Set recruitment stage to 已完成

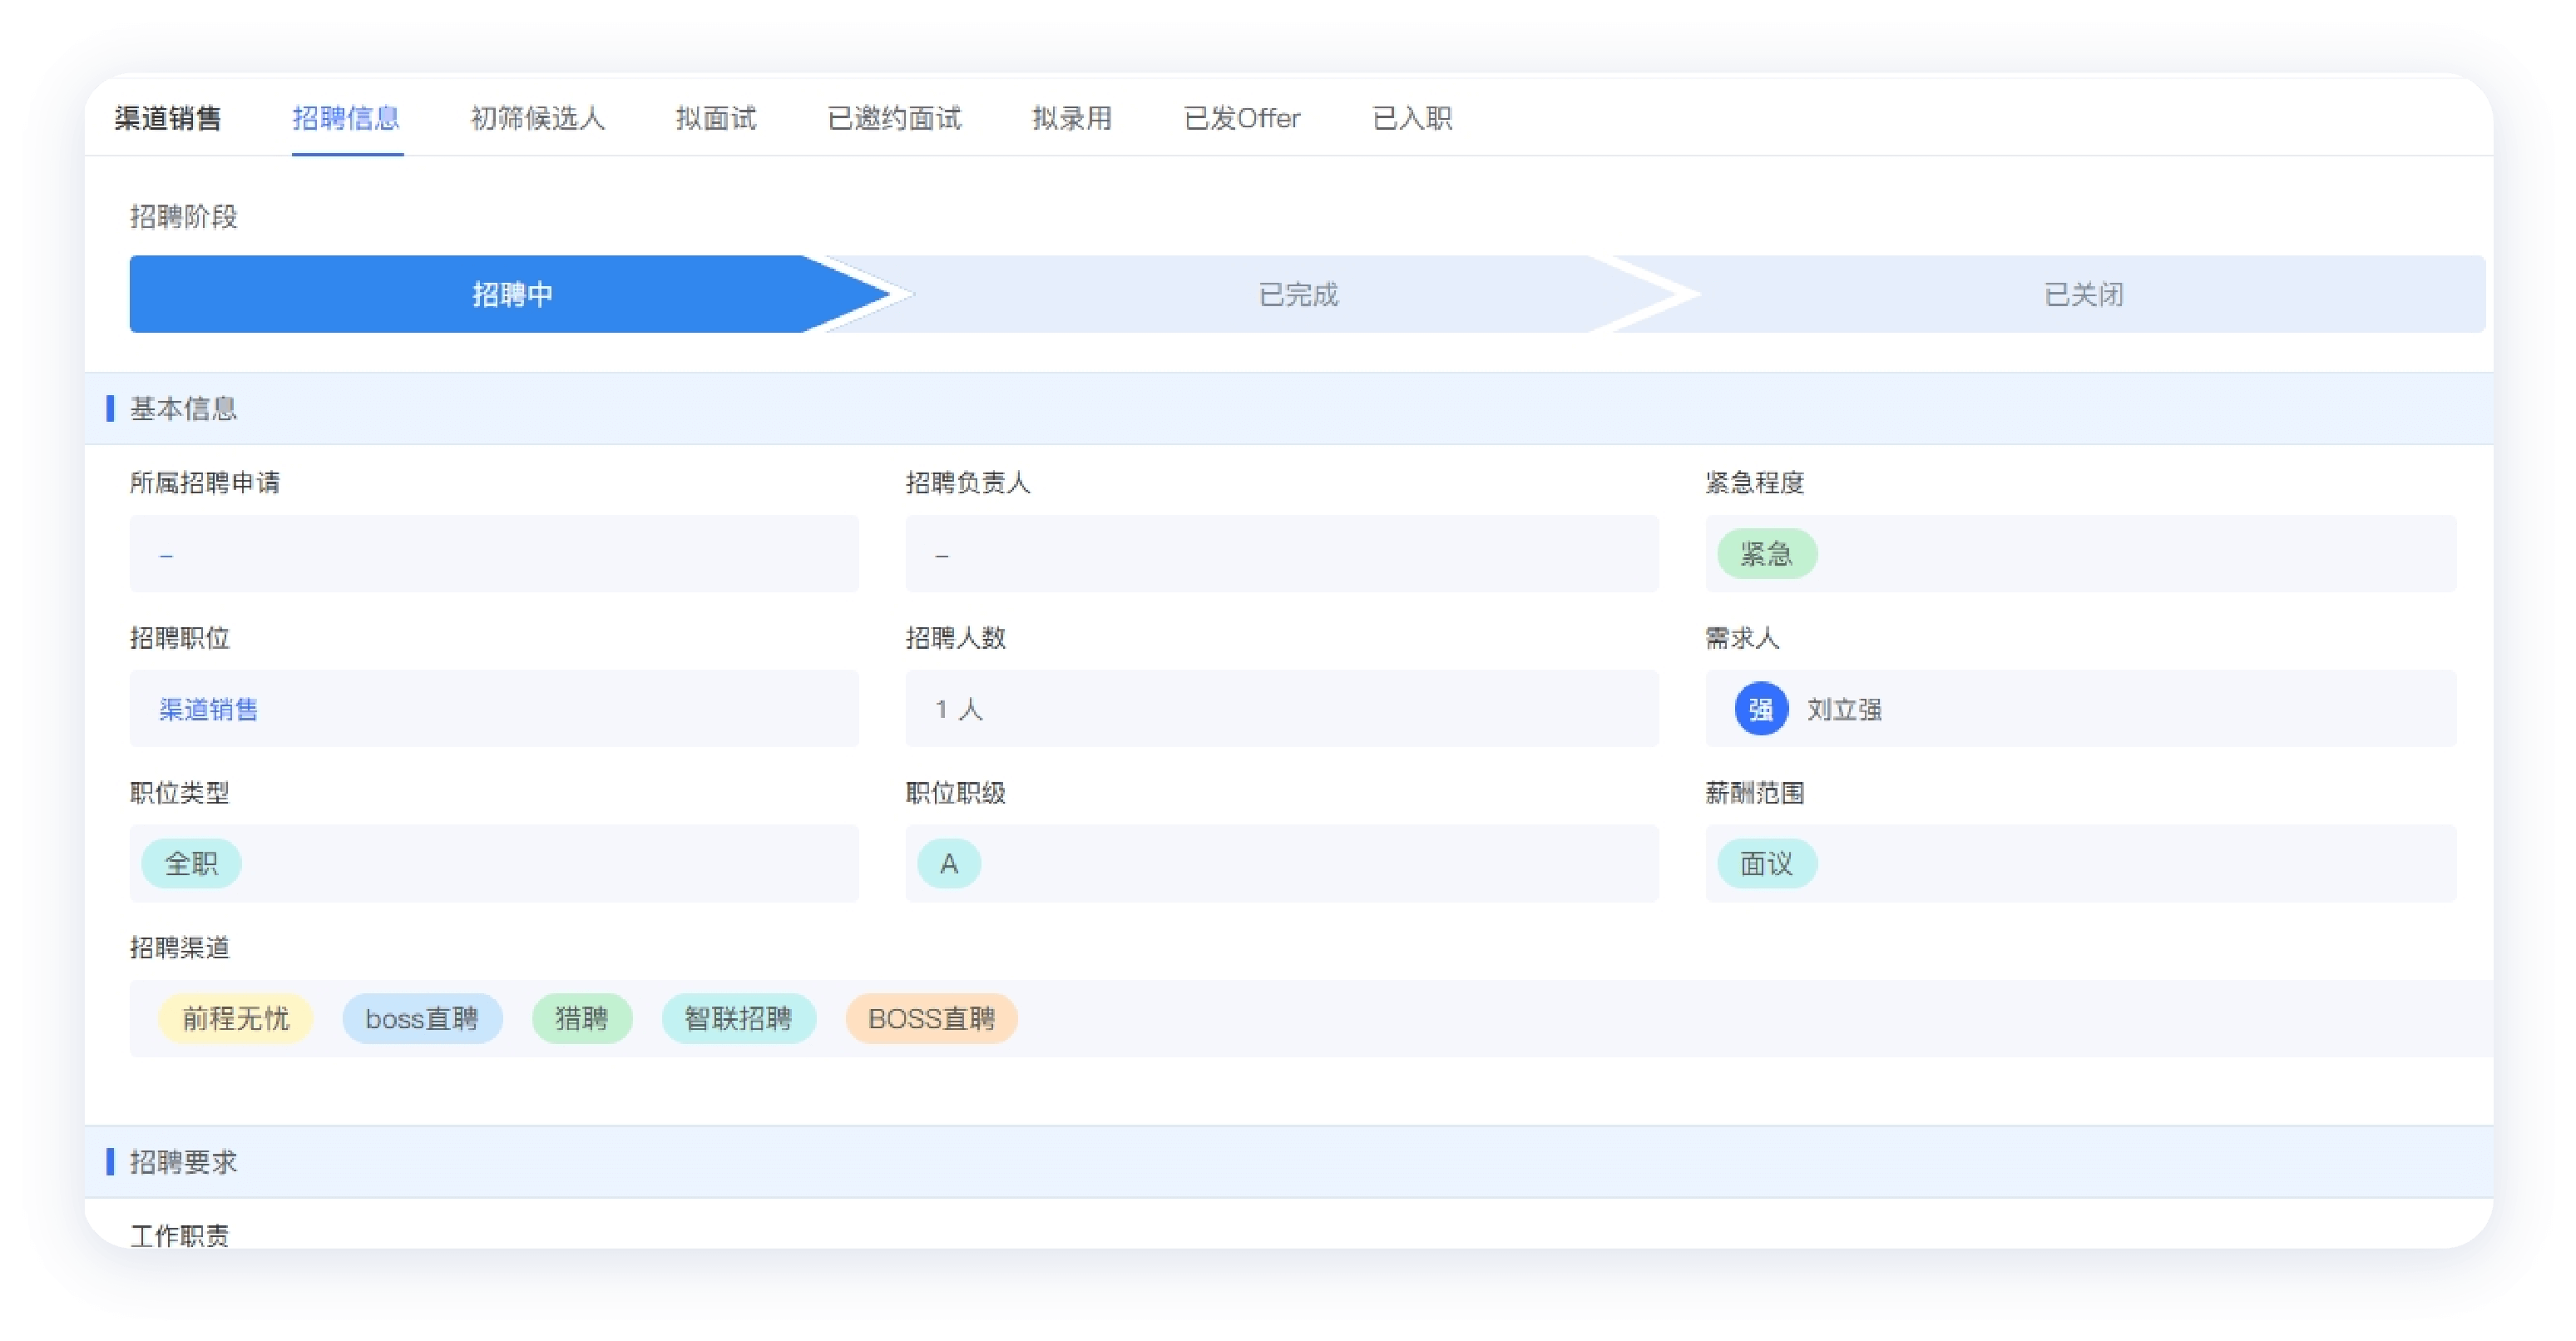click(x=1298, y=294)
